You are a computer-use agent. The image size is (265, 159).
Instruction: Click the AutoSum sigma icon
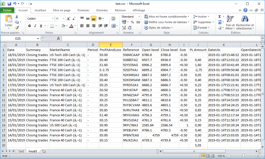(x=220, y=17)
